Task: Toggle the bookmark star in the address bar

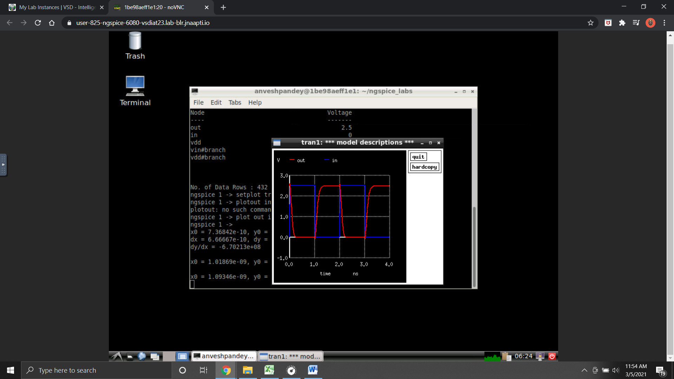Action: tap(591, 22)
